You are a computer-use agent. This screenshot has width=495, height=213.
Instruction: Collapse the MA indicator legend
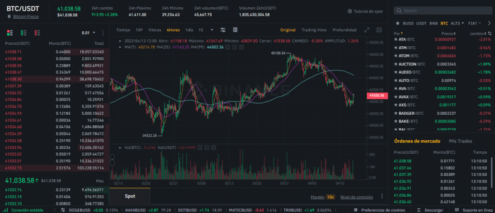coord(120,47)
